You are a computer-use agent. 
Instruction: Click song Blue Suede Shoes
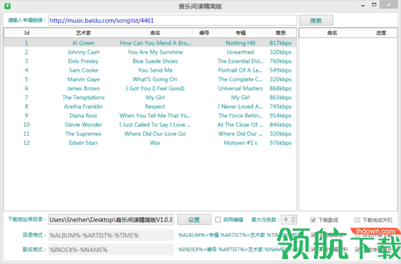(x=156, y=61)
